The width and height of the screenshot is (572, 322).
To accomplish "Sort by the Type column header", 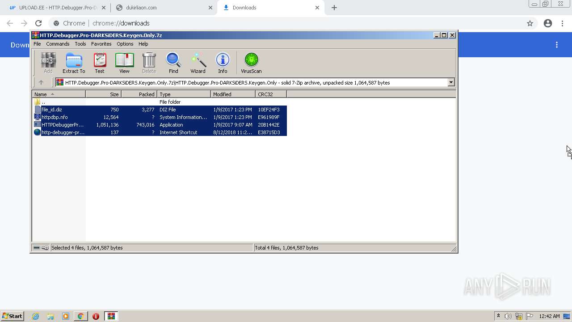I will coord(184,94).
